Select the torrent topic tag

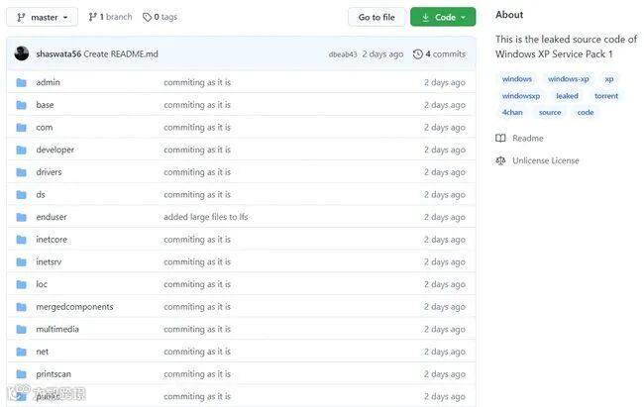606,96
